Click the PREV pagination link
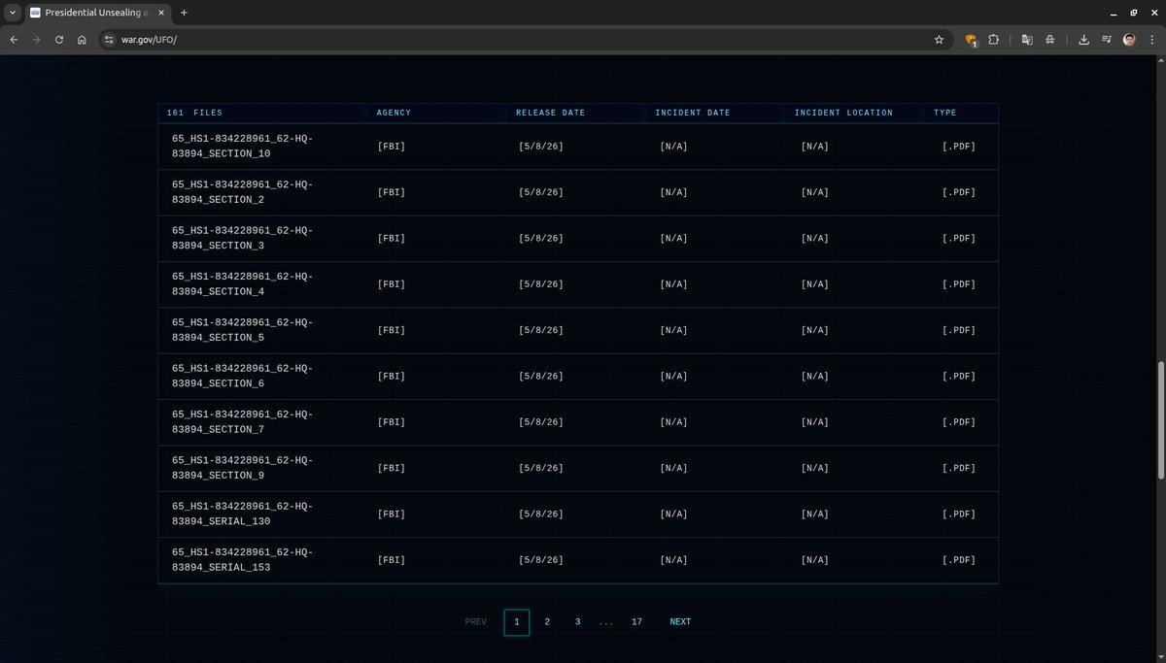The image size is (1166, 663). point(476,622)
